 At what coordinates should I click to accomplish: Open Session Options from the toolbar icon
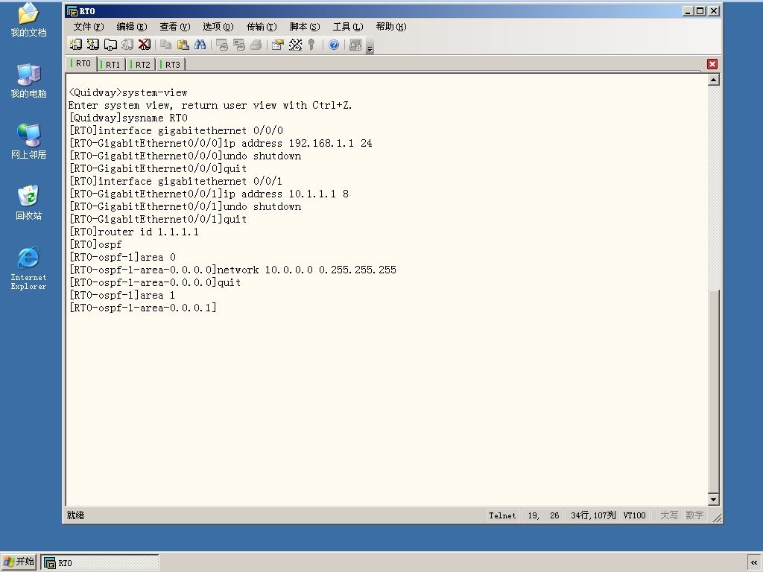[277, 45]
